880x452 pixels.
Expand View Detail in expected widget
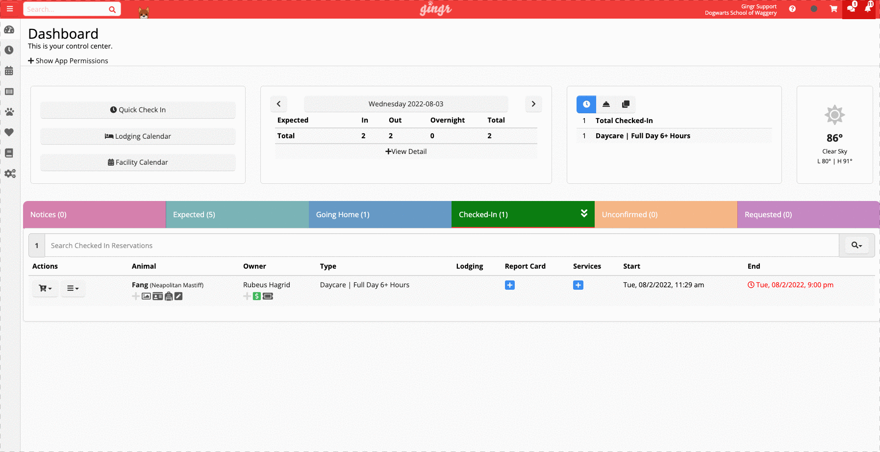pyautogui.click(x=406, y=151)
